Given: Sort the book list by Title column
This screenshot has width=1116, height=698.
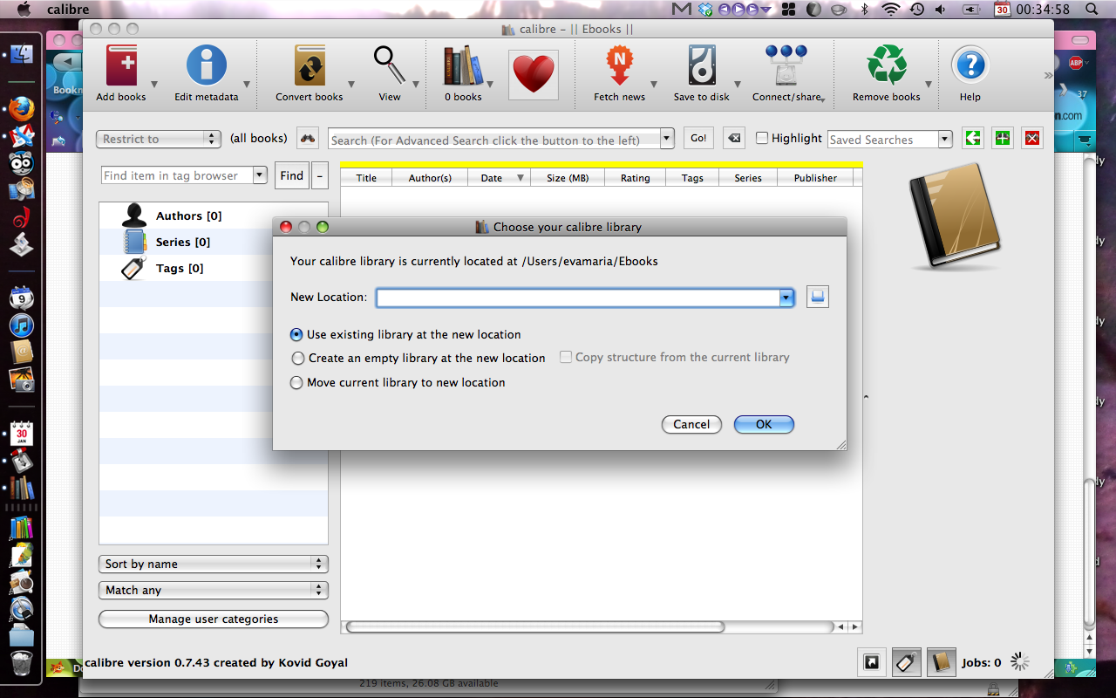Looking at the screenshot, I should [x=366, y=178].
